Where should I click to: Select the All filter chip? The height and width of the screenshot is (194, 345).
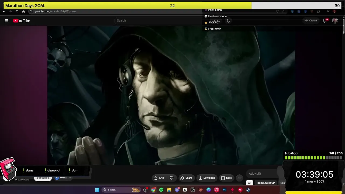250,183
